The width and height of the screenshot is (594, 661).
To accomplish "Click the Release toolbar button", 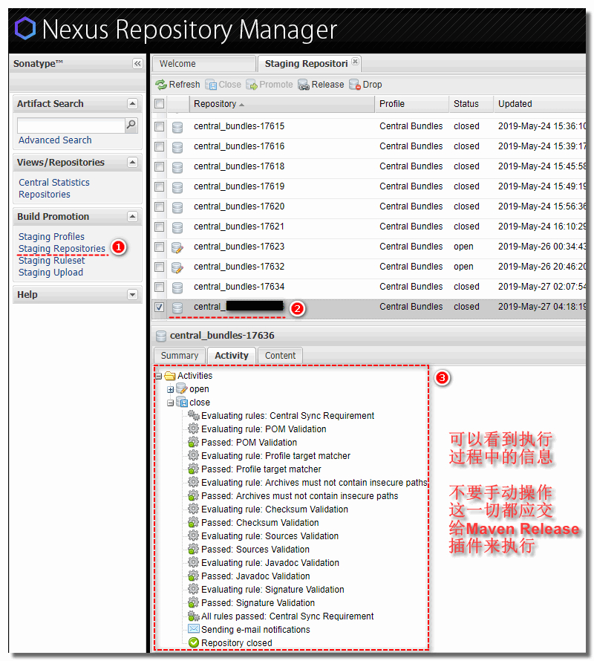I will [321, 85].
